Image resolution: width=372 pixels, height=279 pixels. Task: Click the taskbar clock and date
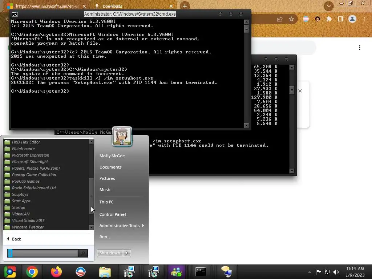(x=355, y=272)
